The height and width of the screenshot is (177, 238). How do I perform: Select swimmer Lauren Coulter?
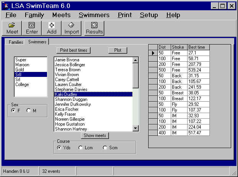point(93,85)
